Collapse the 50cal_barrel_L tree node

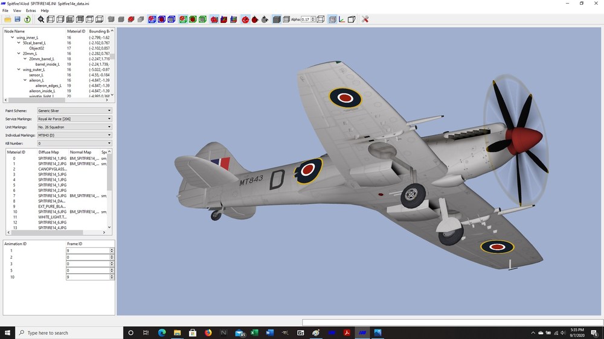[19, 43]
